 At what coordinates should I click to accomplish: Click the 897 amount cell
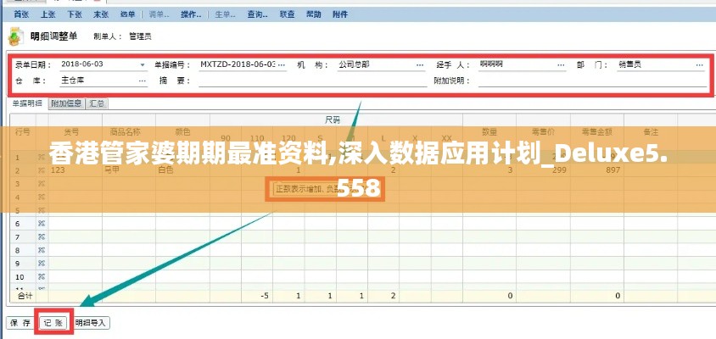(x=597, y=170)
